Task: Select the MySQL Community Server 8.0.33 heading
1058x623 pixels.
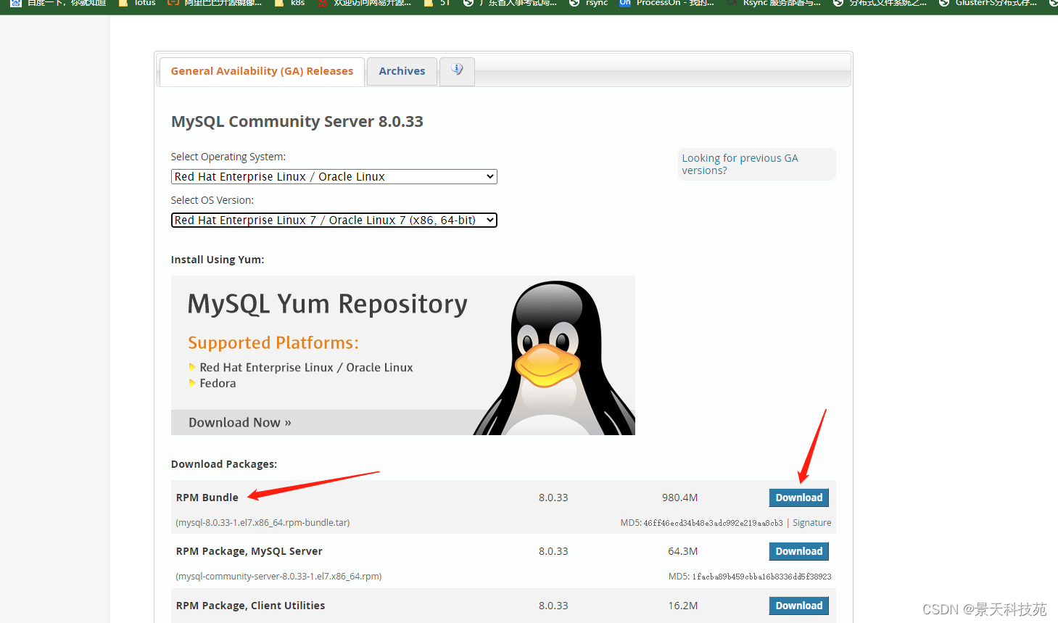Action: point(297,122)
